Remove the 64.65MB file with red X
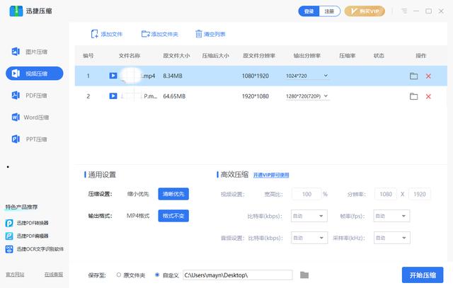The height and width of the screenshot is (288, 453). pyautogui.click(x=428, y=96)
